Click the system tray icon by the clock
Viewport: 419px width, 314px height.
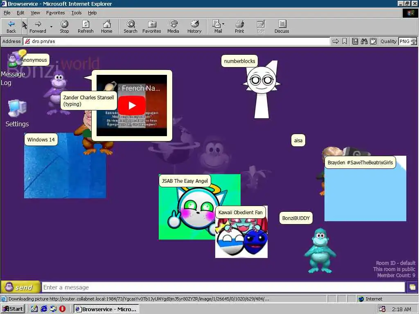(382, 309)
